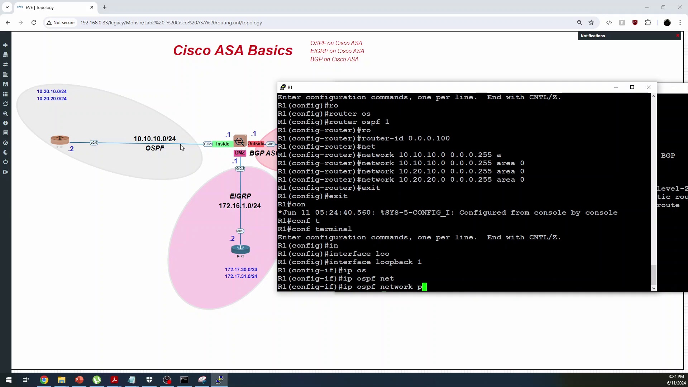Click BGP on Cisco ASA link text
This screenshot has height=387, width=688.
(x=334, y=59)
